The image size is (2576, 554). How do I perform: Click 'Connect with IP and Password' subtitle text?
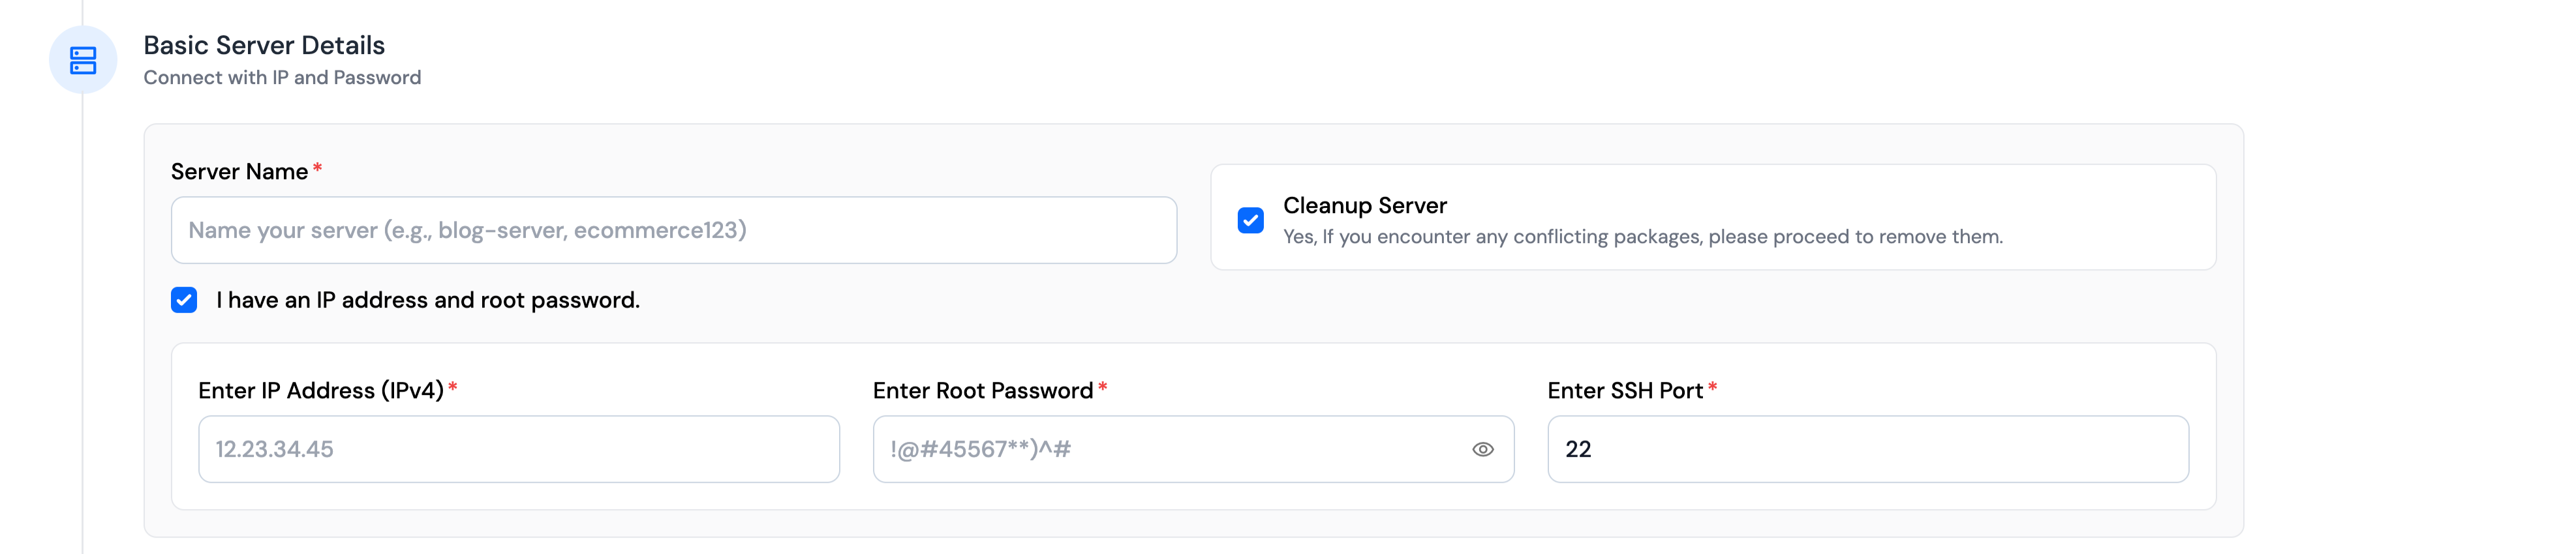(x=282, y=77)
